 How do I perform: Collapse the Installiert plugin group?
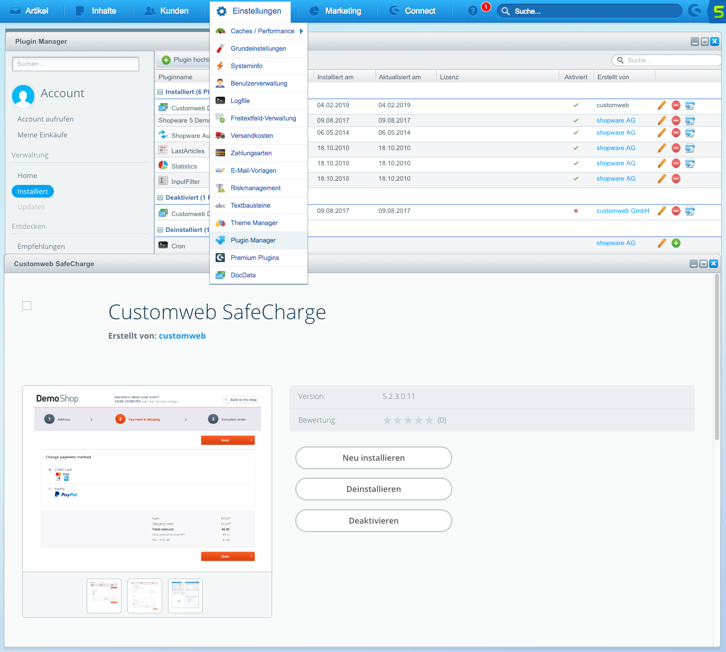tap(160, 92)
